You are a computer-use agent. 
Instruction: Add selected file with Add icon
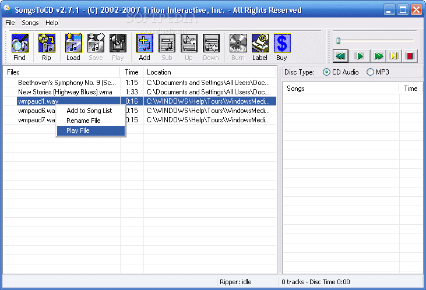[145, 47]
